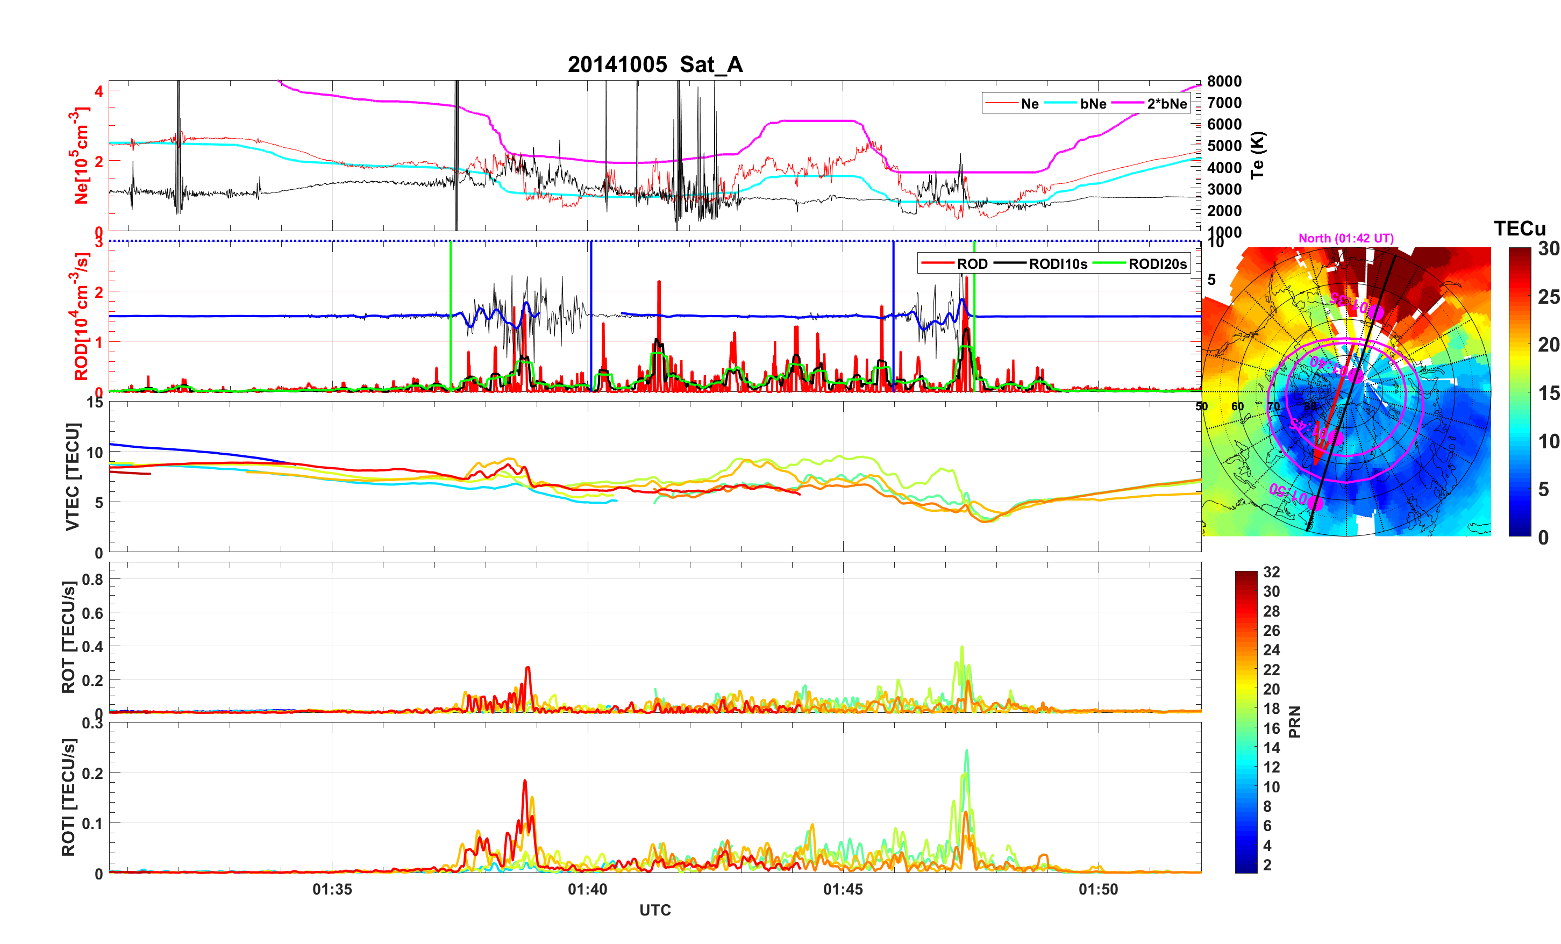Click the plot title '20141005 Sat_A'
Screen dimensions: 1561x944
point(655,65)
